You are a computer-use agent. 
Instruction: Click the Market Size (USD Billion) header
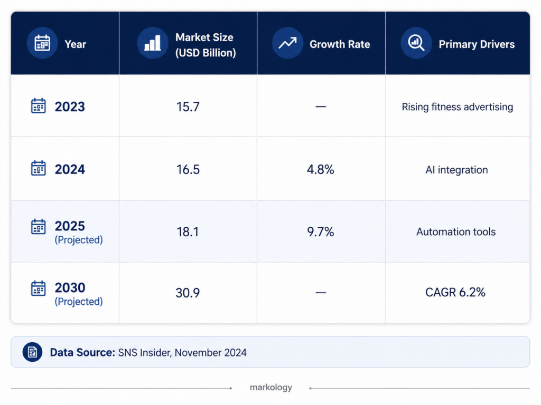pyautogui.click(x=206, y=45)
